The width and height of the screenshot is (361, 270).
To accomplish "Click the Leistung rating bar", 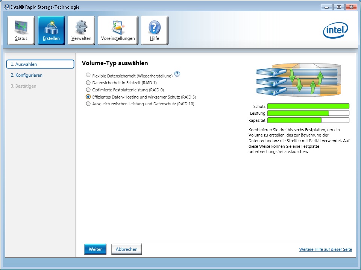I will coord(308,113).
